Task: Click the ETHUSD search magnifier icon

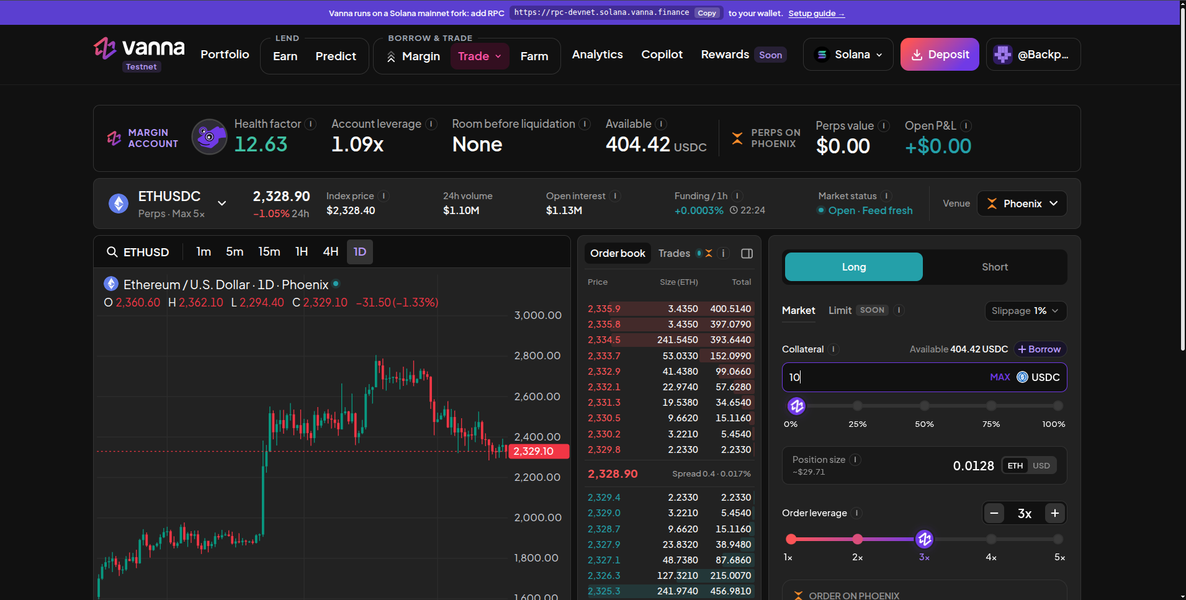Action: [x=112, y=252]
